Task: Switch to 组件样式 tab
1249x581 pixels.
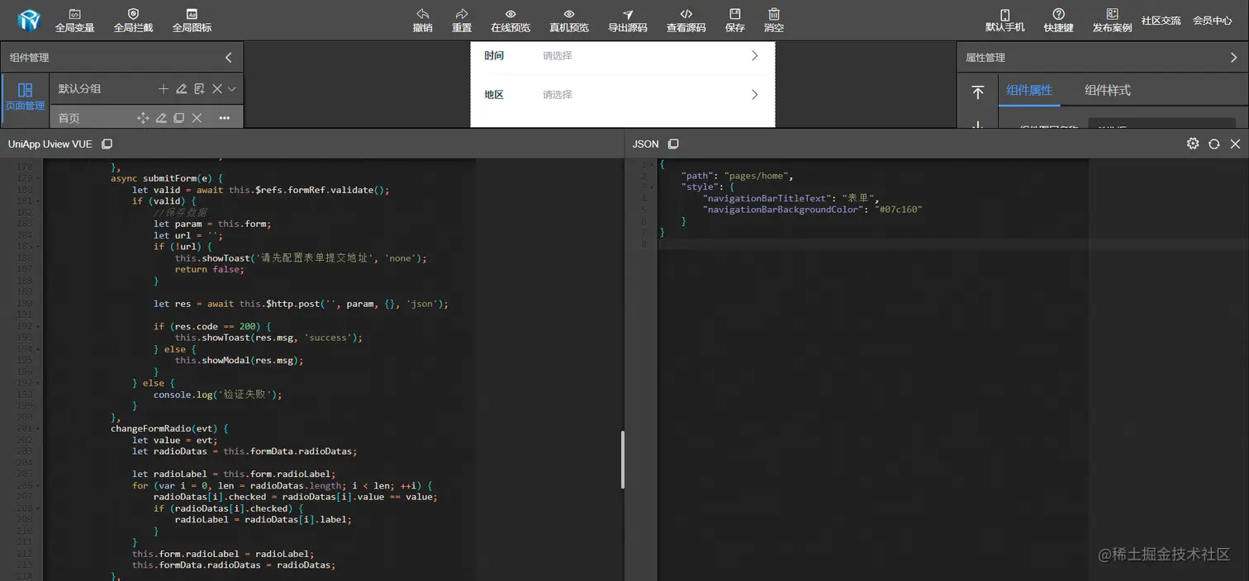Action: tap(1107, 90)
